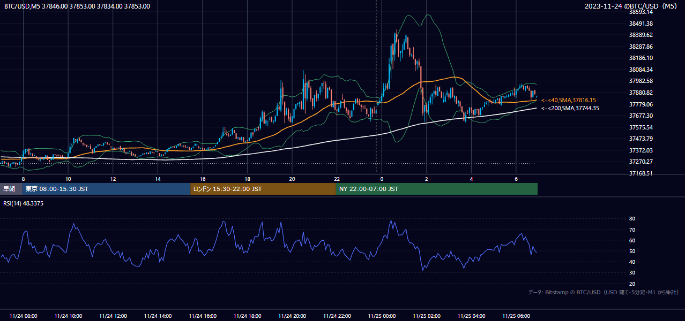Click the 11/24 16:00 bottom time label
This screenshot has height=321, width=685.
[203, 316]
